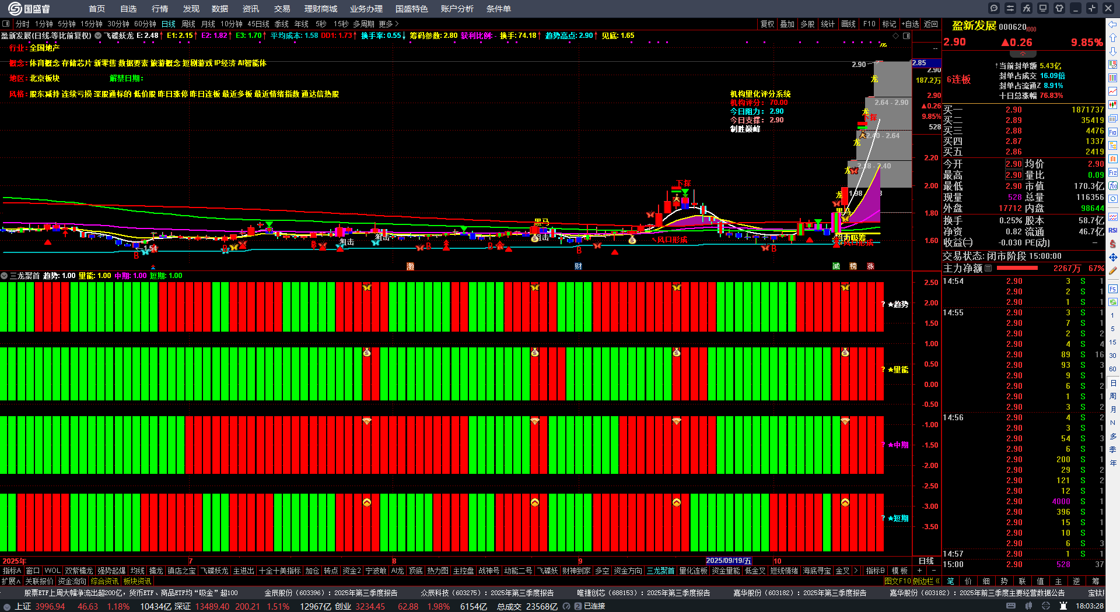Open the 行情 menu

(x=160, y=9)
